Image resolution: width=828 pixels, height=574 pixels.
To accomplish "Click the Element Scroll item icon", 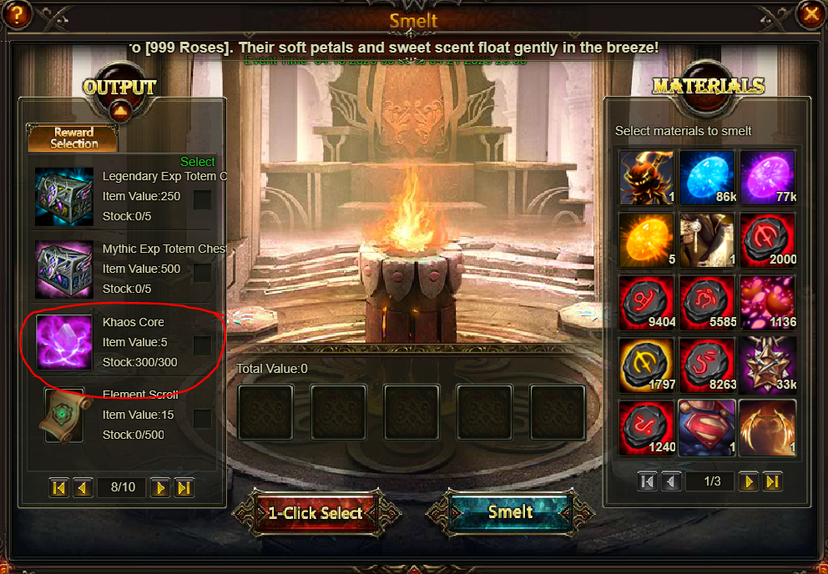I will (64, 415).
